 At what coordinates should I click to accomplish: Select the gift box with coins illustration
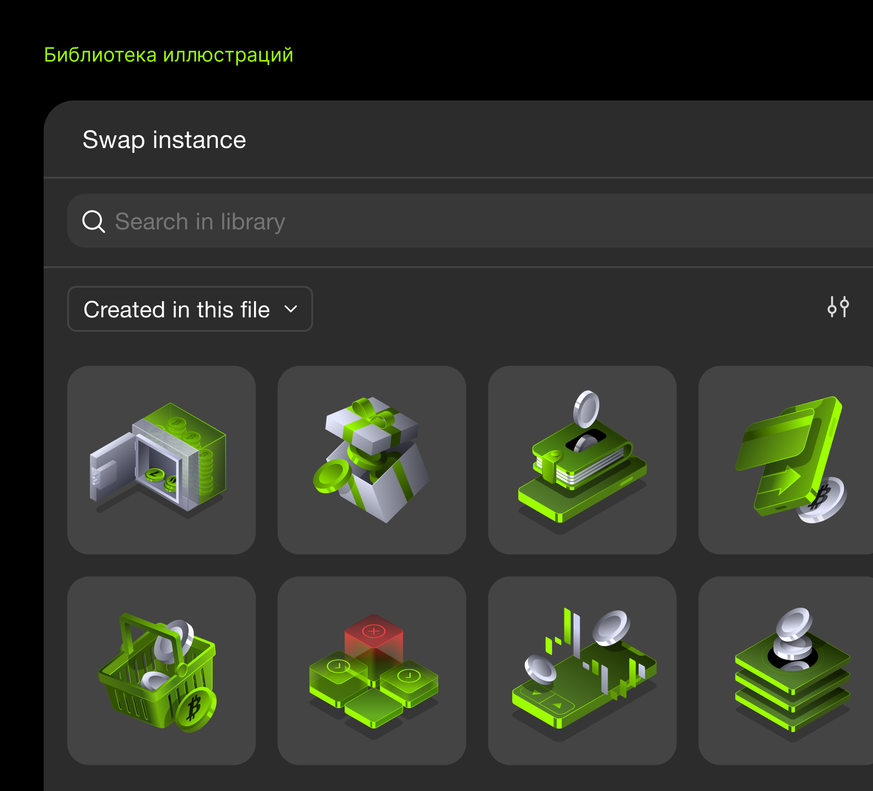(371, 460)
